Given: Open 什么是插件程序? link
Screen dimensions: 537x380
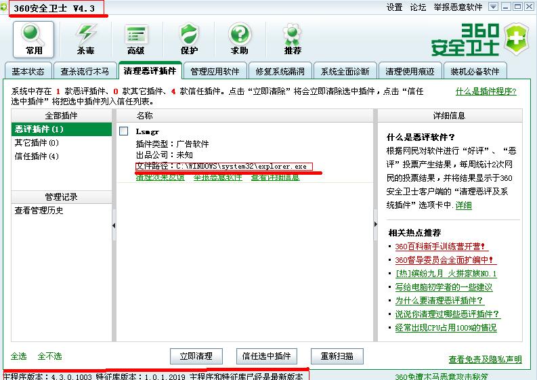Looking at the screenshot, I should [486, 91].
